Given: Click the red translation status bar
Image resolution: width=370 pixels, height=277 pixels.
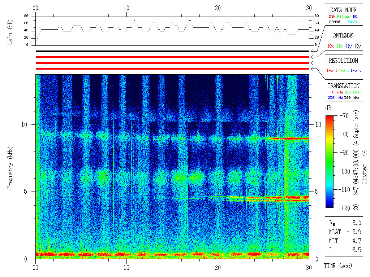Looking at the screenshot, I should click(x=172, y=69).
